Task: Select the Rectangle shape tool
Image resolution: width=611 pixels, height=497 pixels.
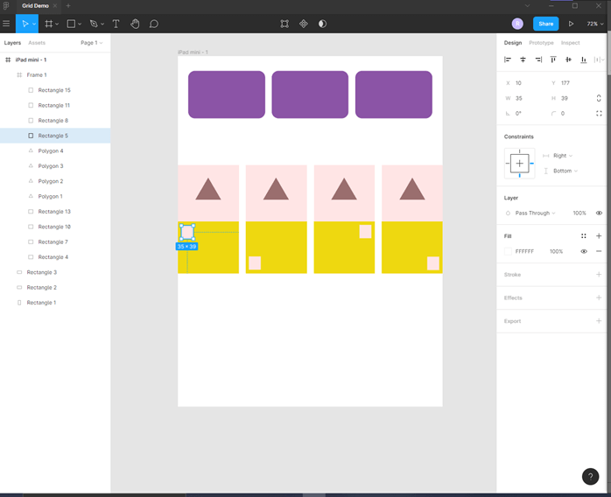Action: click(x=71, y=24)
